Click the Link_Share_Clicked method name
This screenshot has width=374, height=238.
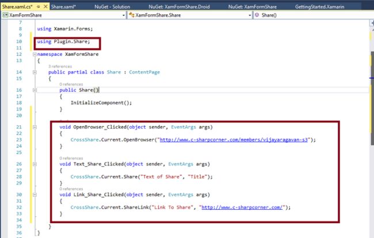(x=98, y=195)
